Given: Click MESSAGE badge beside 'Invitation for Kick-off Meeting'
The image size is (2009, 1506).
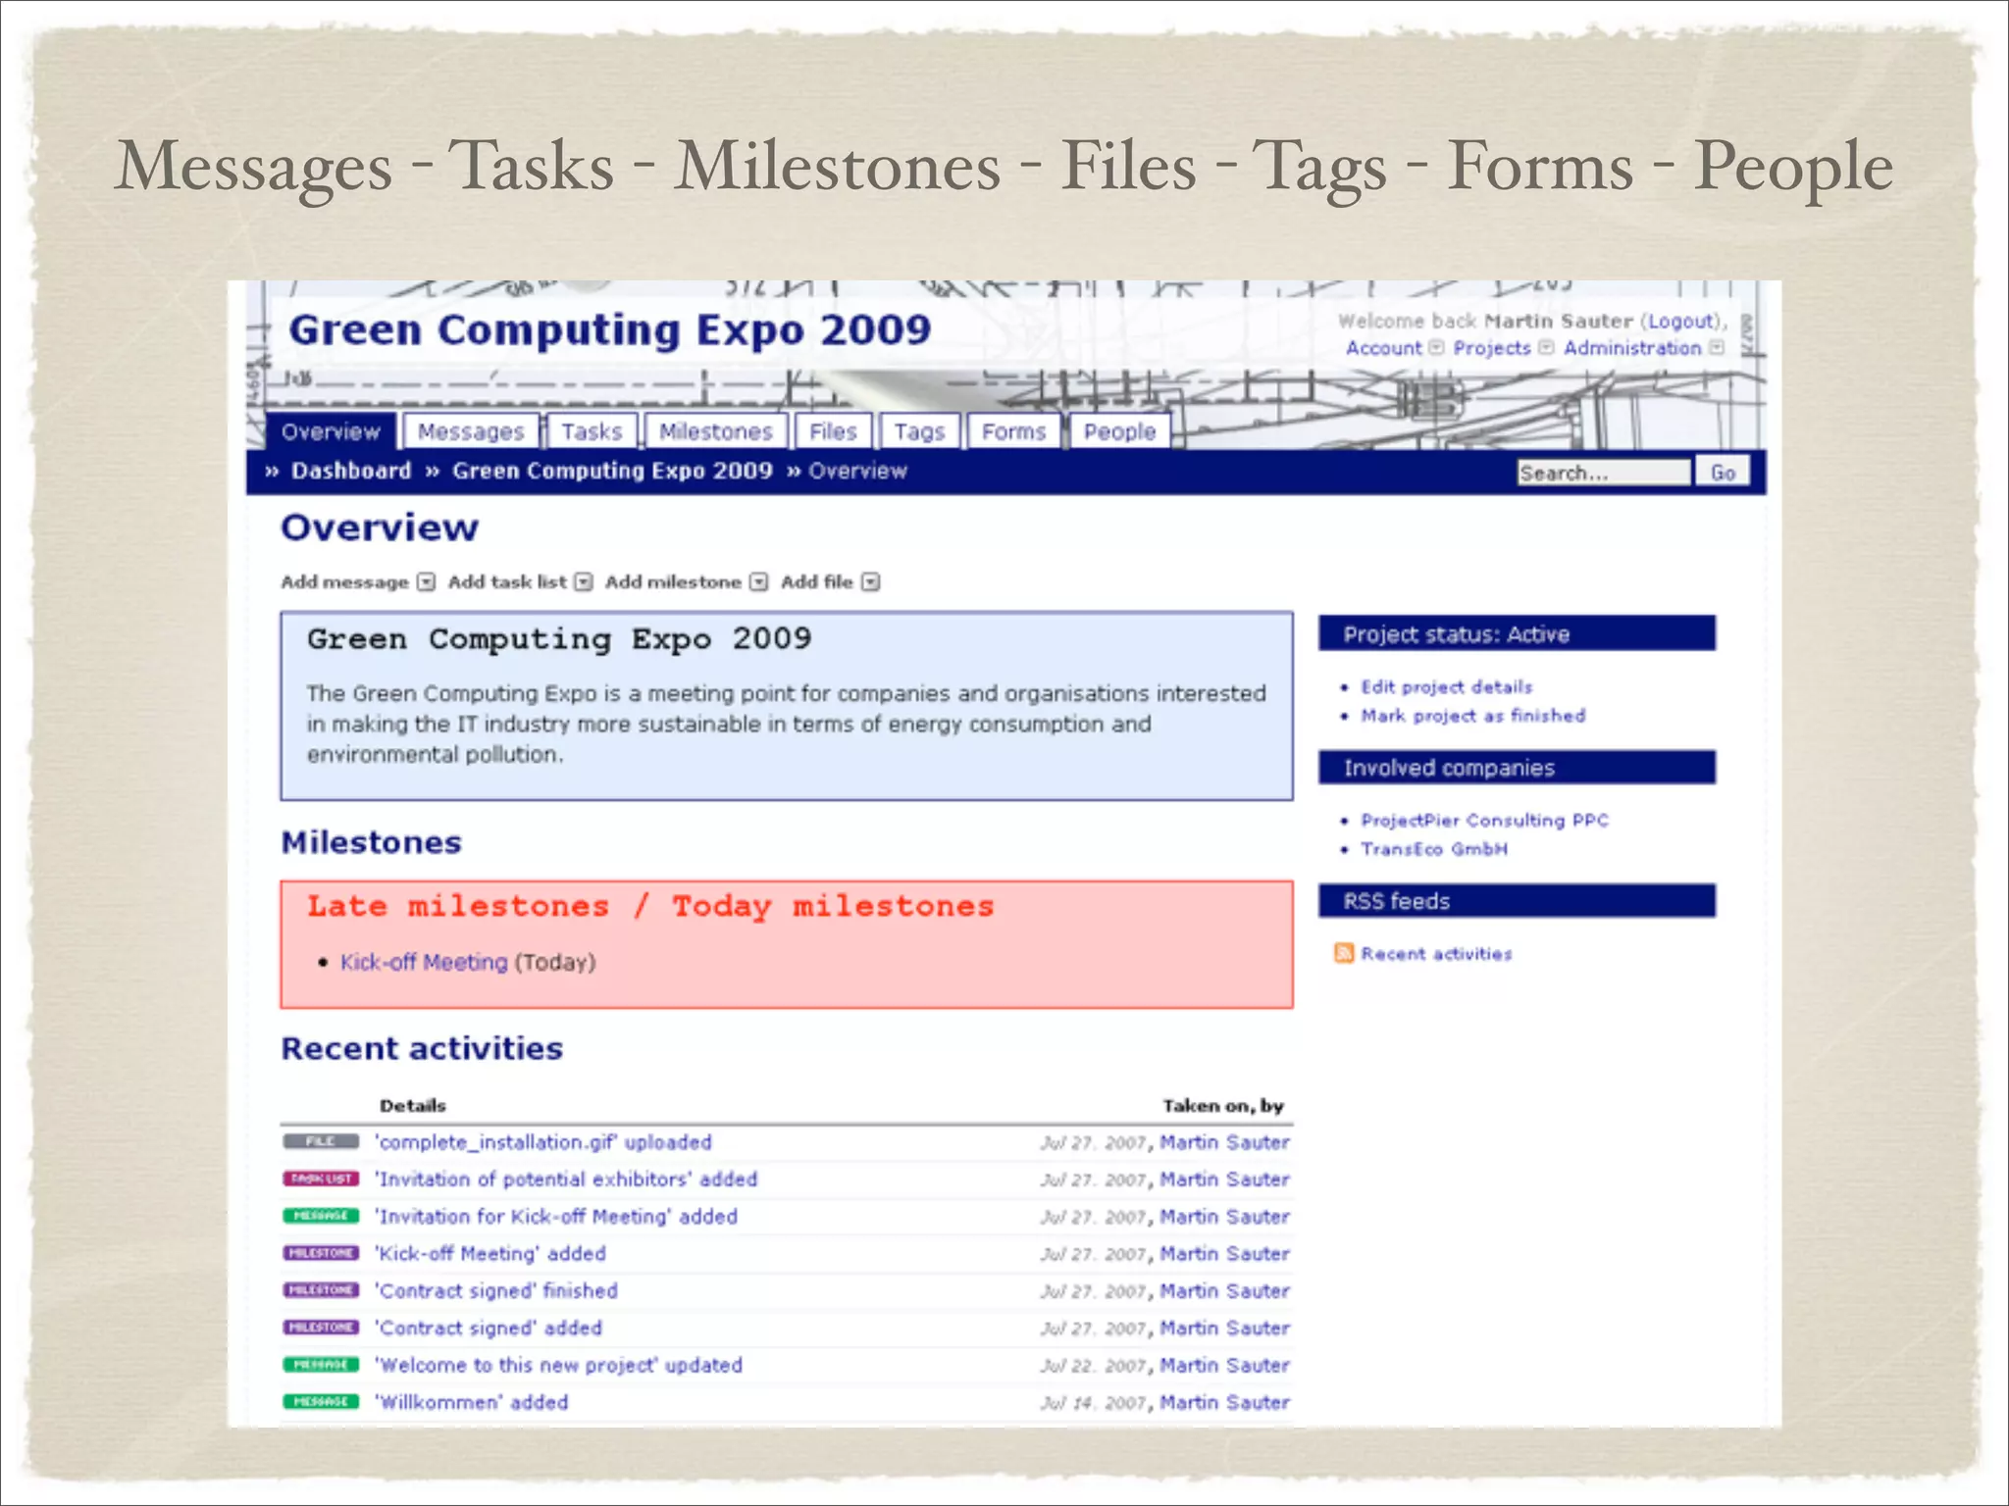Looking at the screenshot, I should pos(321,1216).
